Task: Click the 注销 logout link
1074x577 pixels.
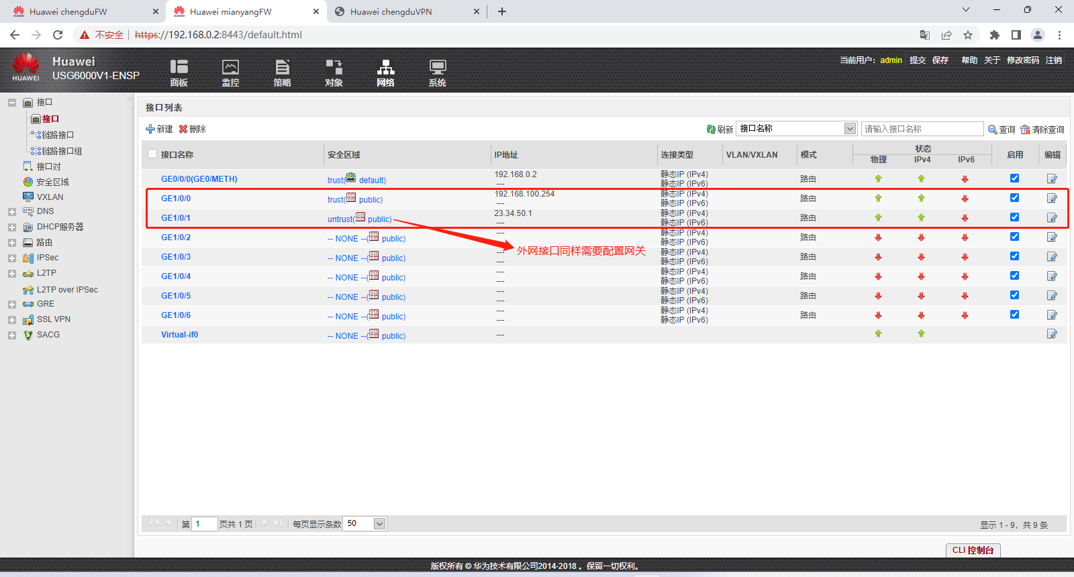Action: 1054,60
